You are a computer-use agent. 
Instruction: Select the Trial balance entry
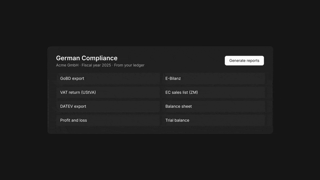click(x=213, y=120)
